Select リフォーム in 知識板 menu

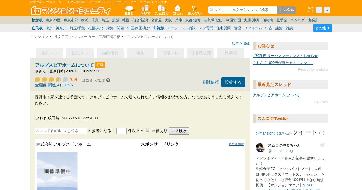click(253, 28)
